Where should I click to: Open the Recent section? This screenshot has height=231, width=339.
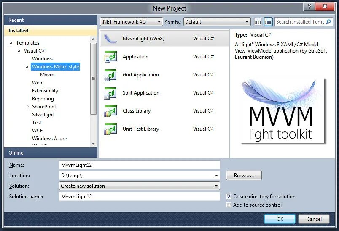pos(50,20)
